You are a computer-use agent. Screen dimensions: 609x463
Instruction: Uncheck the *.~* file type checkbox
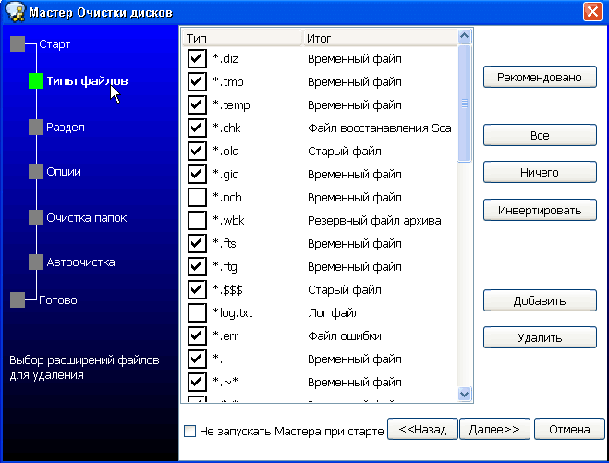[197, 382]
